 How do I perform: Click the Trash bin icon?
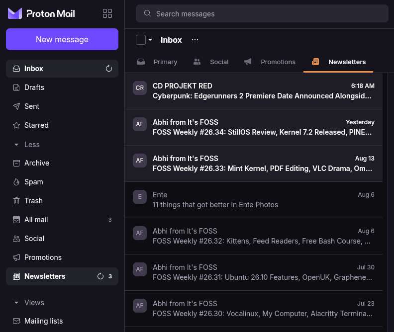point(16,201)
